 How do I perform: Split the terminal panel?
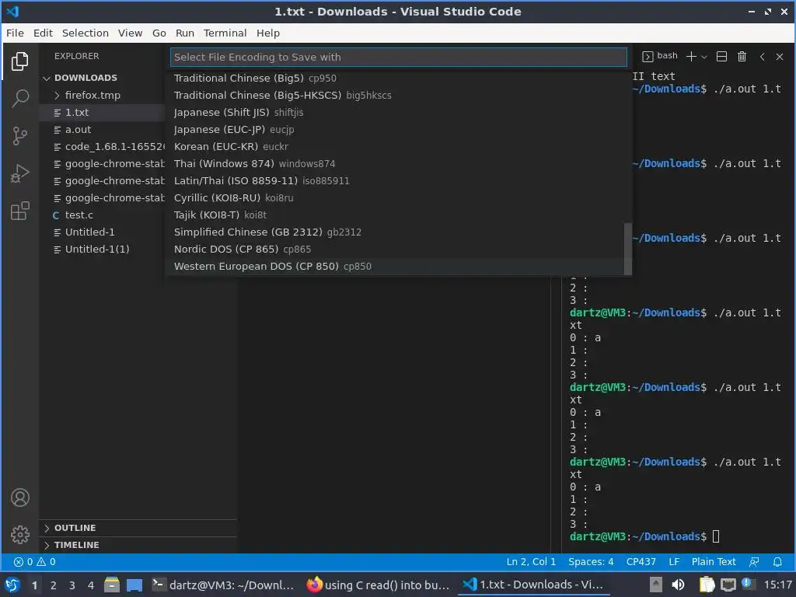coord(721,56)
